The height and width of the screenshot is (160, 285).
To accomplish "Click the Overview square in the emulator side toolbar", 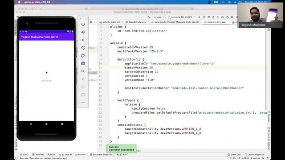I will [83, 95].
